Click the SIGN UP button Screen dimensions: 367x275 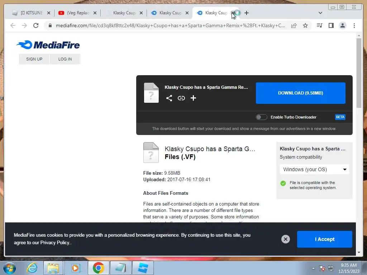coord(34,59)
